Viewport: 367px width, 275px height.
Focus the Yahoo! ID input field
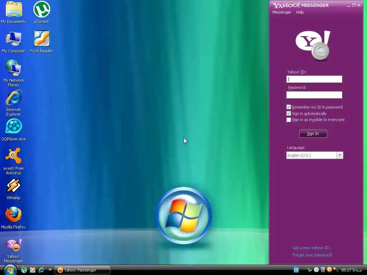click(314, 79)
